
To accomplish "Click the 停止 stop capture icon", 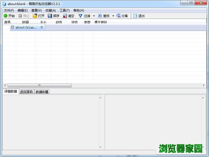I will pos(20,16).
